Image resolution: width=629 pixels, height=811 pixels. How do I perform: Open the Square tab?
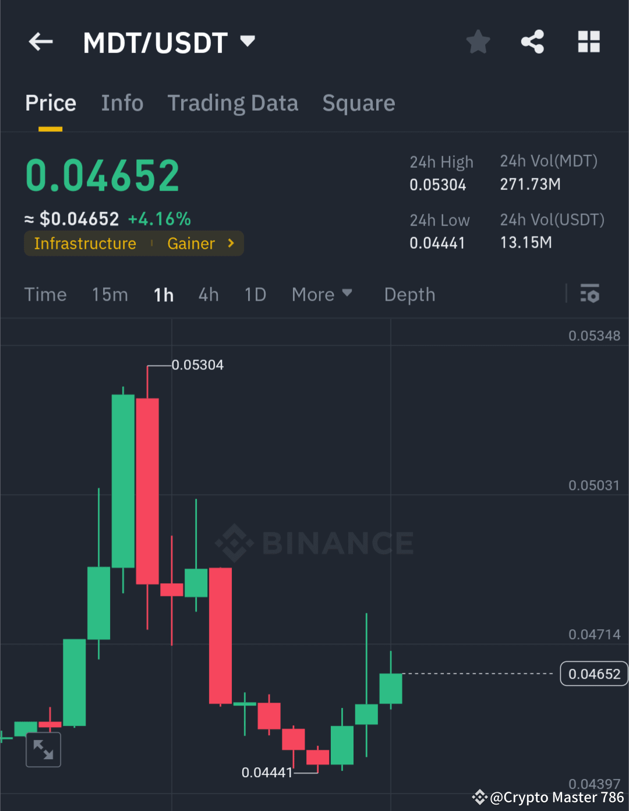point(359,103)
